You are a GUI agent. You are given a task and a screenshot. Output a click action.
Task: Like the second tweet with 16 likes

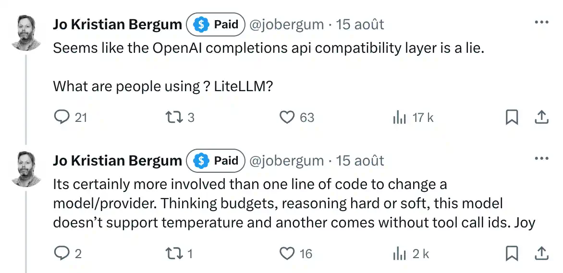pyautogui.click(x=287, y=253)
